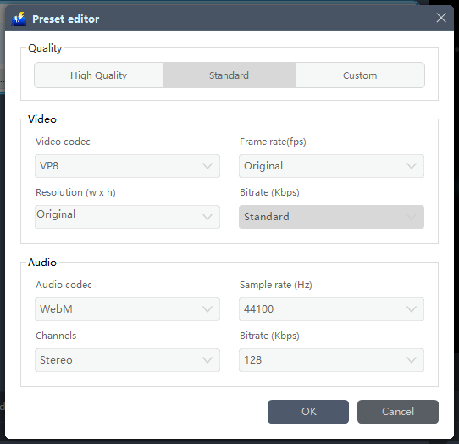Select the High Quality preset

tap(98, 75)
